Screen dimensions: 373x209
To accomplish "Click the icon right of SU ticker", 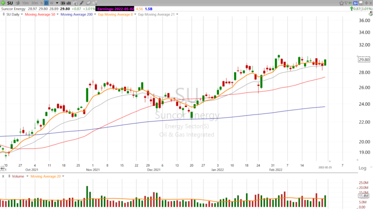I will (x=17, y=3).
